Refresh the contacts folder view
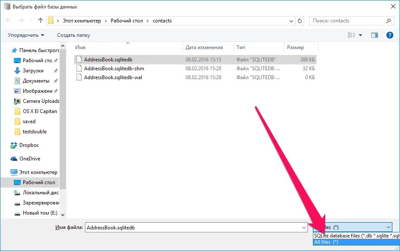Screen dimensions: 400x251 [x=300, y=21]
